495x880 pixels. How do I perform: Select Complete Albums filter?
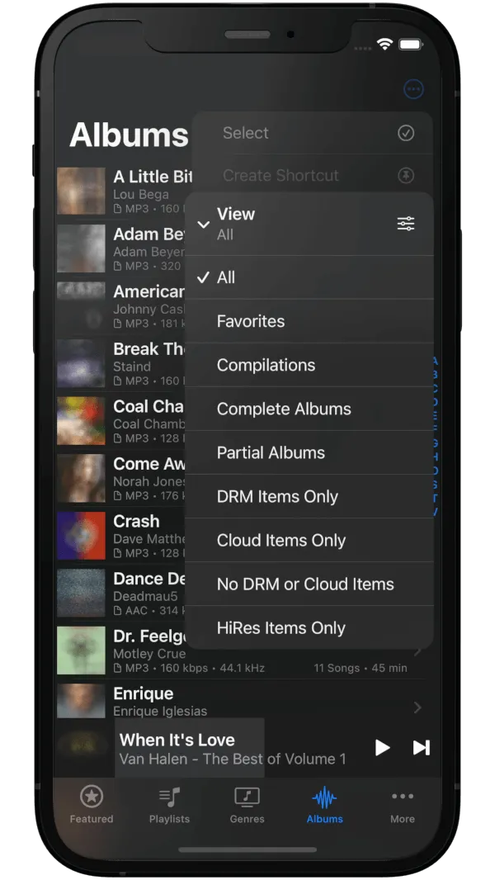click(x=309, y=409)
